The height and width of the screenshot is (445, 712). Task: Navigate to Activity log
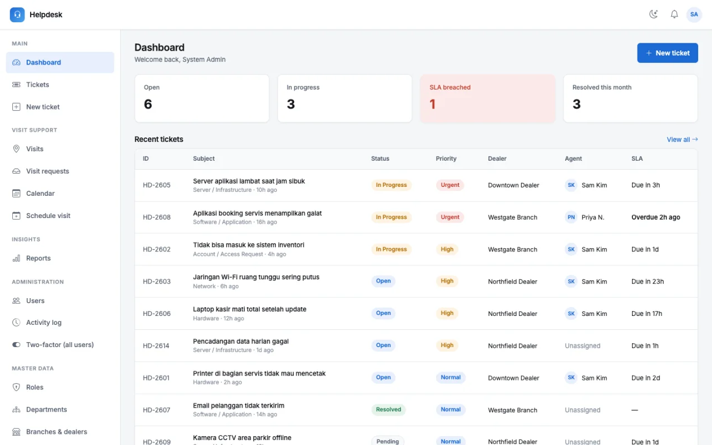tap(60, 323)
